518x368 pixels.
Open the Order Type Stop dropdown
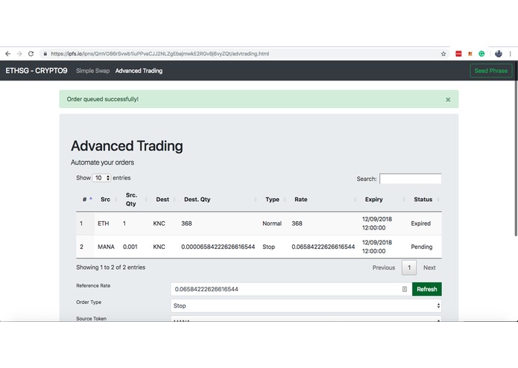(x=306, y=305)
